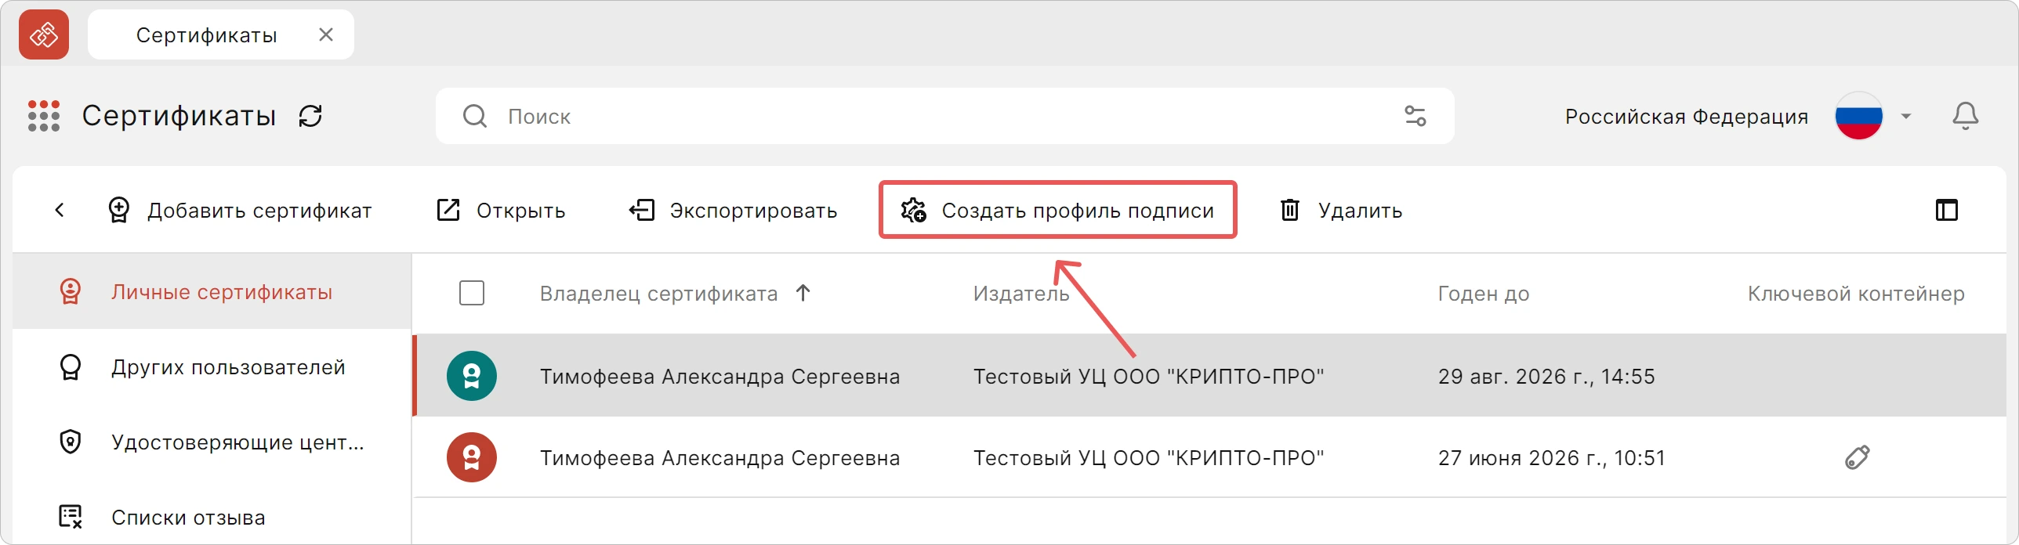The height and width of the screenshot is (545, 2019).
Task: Click Добавить сертификат button
Action: (240, 210)
